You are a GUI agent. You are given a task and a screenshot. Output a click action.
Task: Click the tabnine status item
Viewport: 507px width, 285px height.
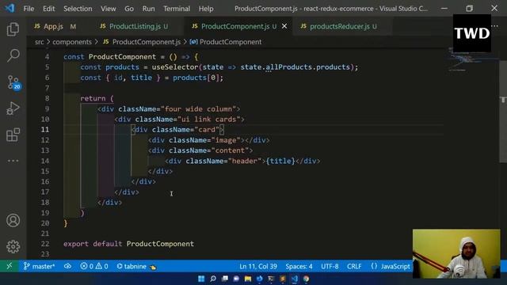pos(136,266)
